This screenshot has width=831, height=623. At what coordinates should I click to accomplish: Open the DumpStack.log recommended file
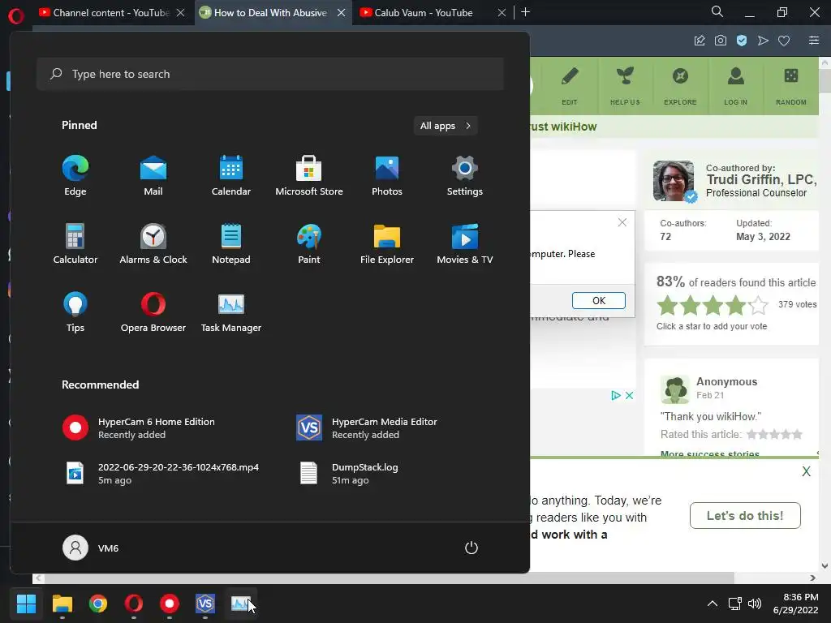pos(347,474)
